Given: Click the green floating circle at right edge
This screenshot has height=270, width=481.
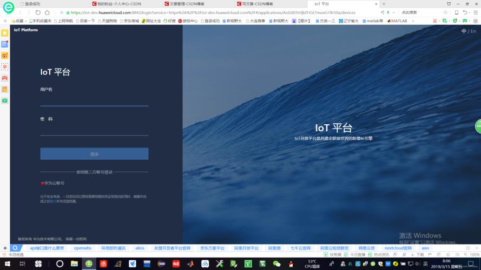Looking at the screenshot, I should click(478, 127).
